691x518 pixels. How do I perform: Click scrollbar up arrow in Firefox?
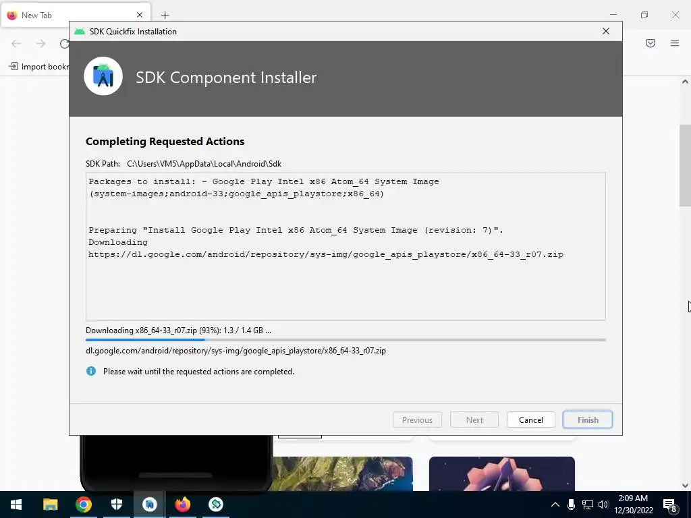coord(685,82)
